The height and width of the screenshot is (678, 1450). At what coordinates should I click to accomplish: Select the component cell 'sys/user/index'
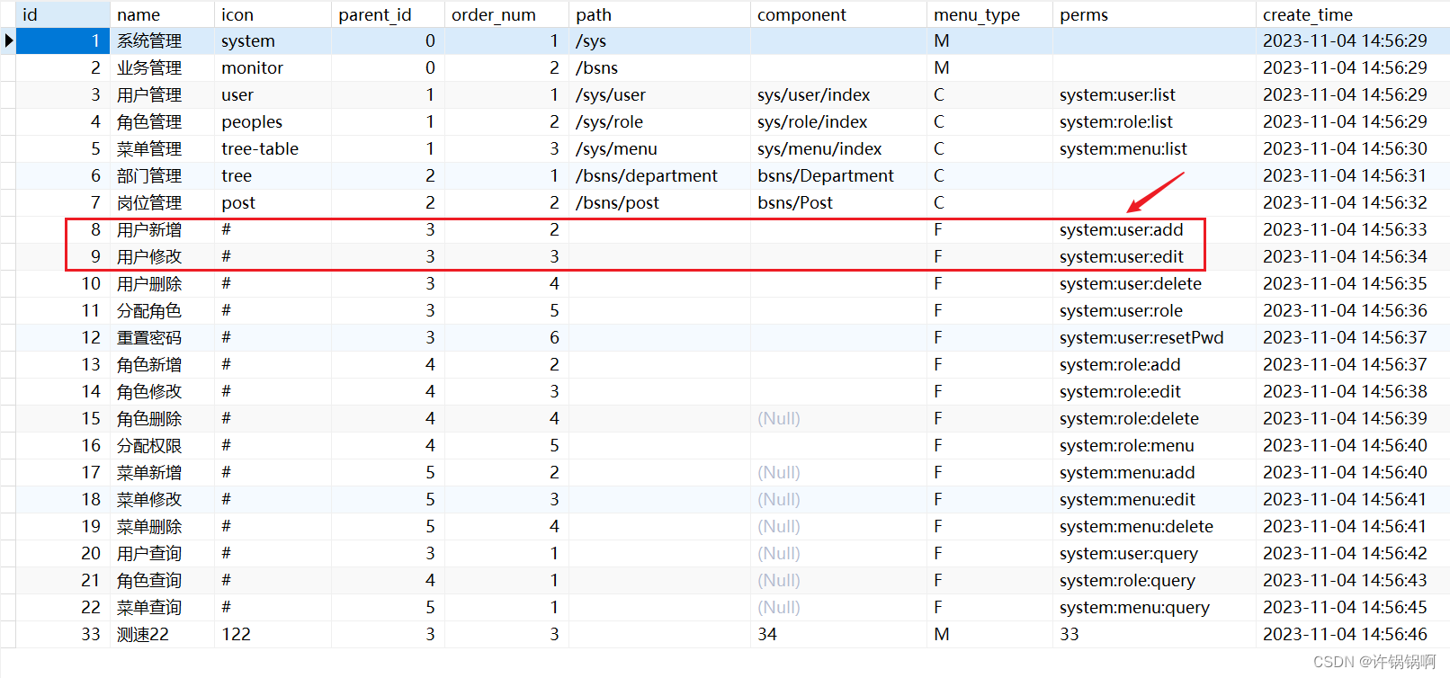[x=838, y=95]
